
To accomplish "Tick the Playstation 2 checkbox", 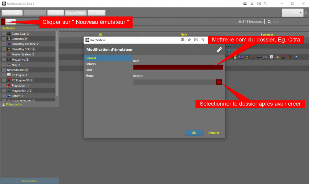I will (x=4, y=91).
